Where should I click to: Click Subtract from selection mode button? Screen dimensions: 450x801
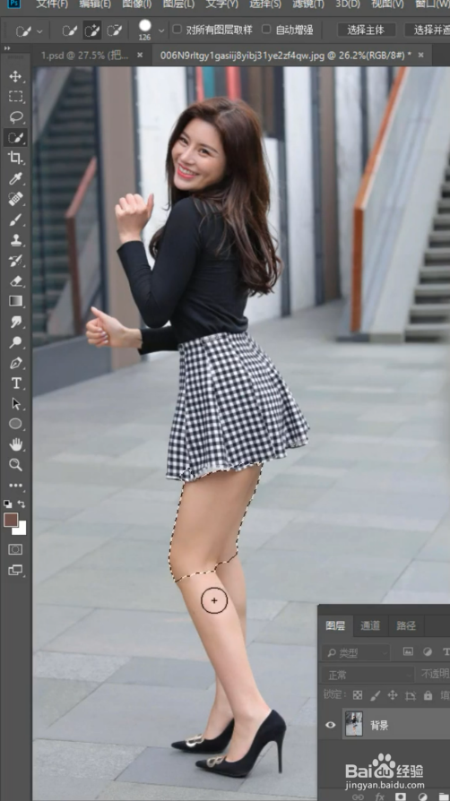[x=114, y=30]
